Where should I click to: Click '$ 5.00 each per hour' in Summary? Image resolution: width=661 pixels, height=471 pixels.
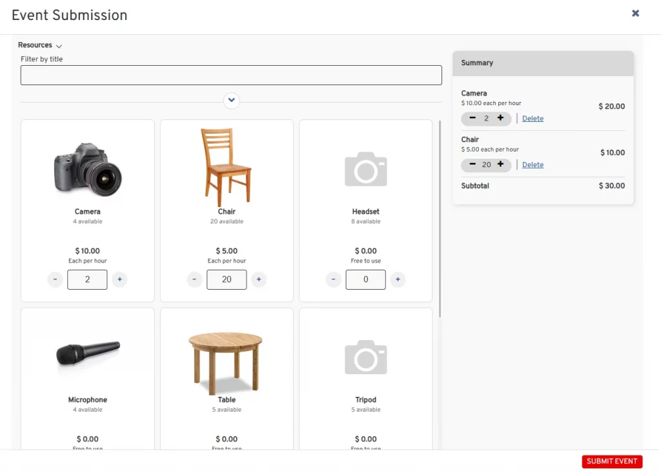(x=490, y=150)
